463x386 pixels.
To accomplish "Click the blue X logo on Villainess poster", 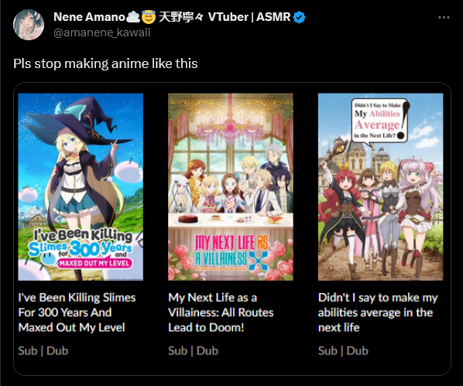I will [x=258, y=261].
